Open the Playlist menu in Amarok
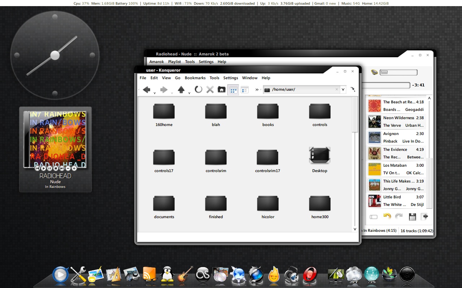 (x=174, y=62)
